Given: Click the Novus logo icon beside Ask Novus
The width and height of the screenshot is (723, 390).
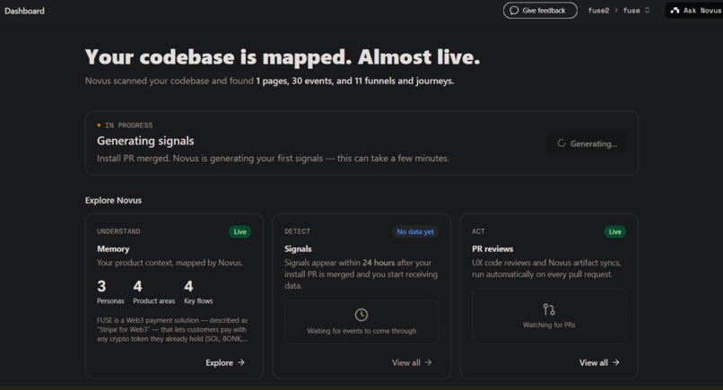Looking at the screenshot, I should [675, 10].
